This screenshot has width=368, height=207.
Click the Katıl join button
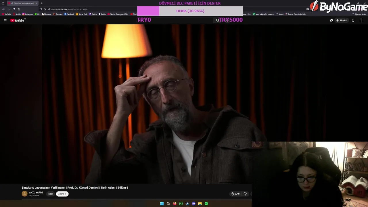point(51,194)
